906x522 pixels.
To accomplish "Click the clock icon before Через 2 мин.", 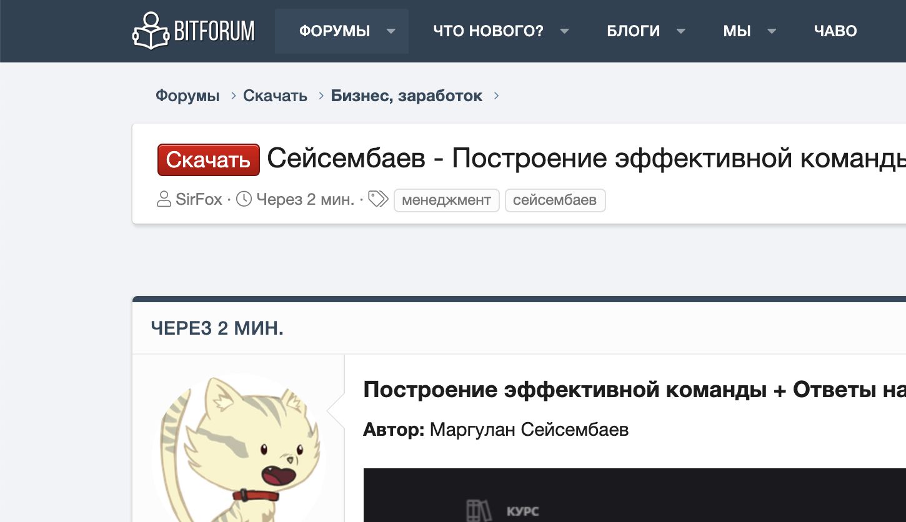I will [244, 200].
